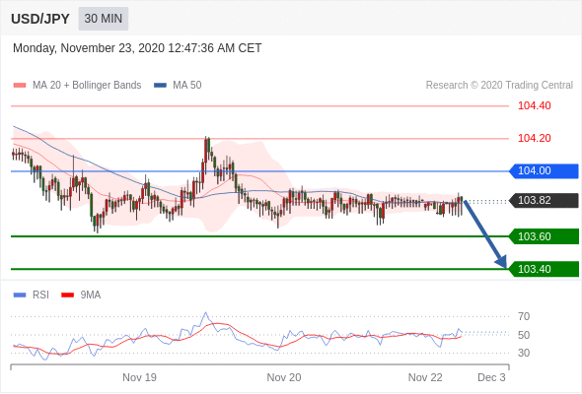Viewport: 582px width, 394px height.
Task: Toggle the MA 20 + Bollinger Bands label
Action: coord(87,86)
